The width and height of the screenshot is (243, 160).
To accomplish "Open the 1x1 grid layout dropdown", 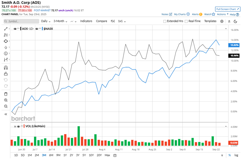I will pyautogui.click(x=122, y=21).
